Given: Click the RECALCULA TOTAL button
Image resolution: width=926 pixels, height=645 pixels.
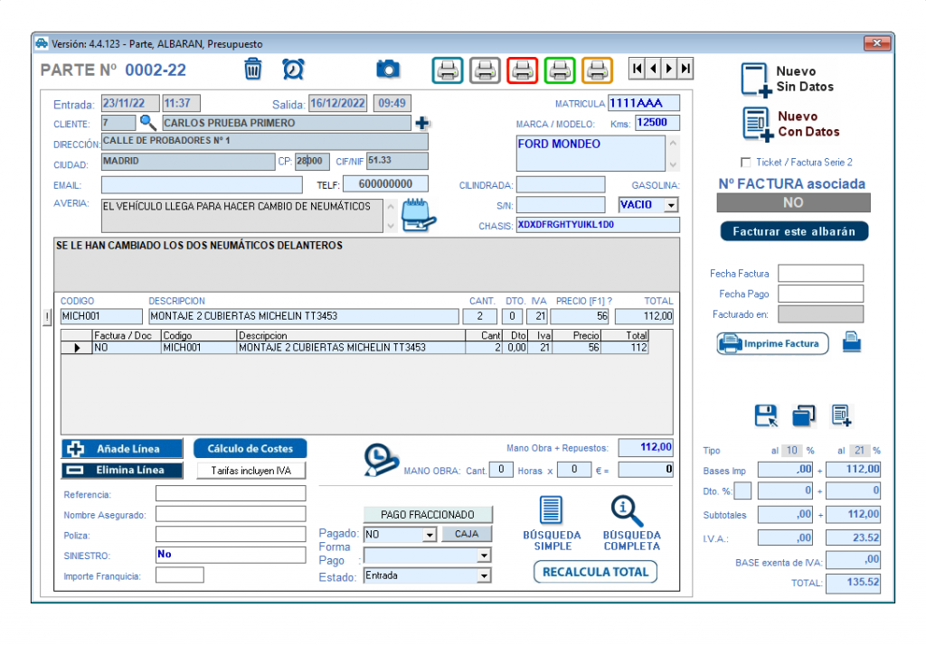Looking at the screenshot, I should coord(595,572).
